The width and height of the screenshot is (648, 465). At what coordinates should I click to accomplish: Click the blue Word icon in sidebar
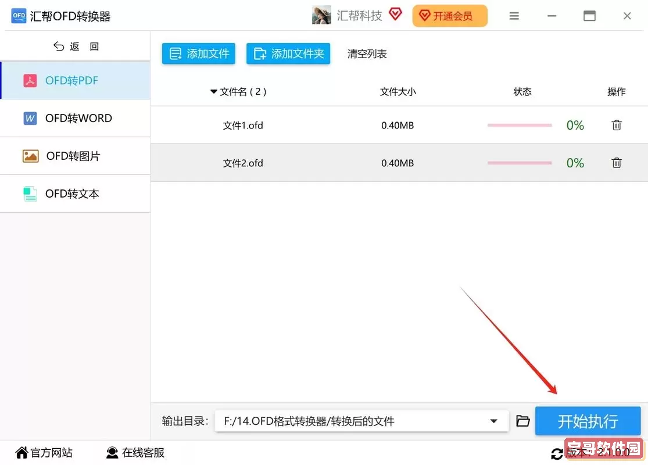pyautogui.click(x=30, y=118)
